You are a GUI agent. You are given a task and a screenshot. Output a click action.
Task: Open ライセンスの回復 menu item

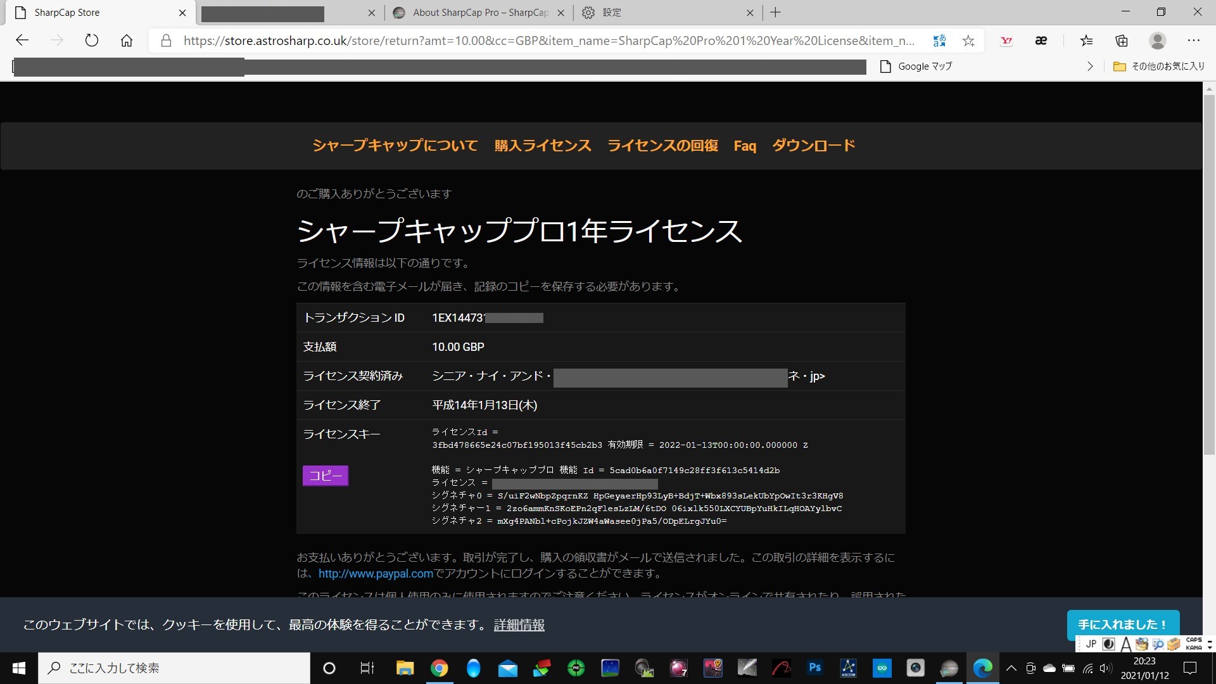tap(662, 146)
